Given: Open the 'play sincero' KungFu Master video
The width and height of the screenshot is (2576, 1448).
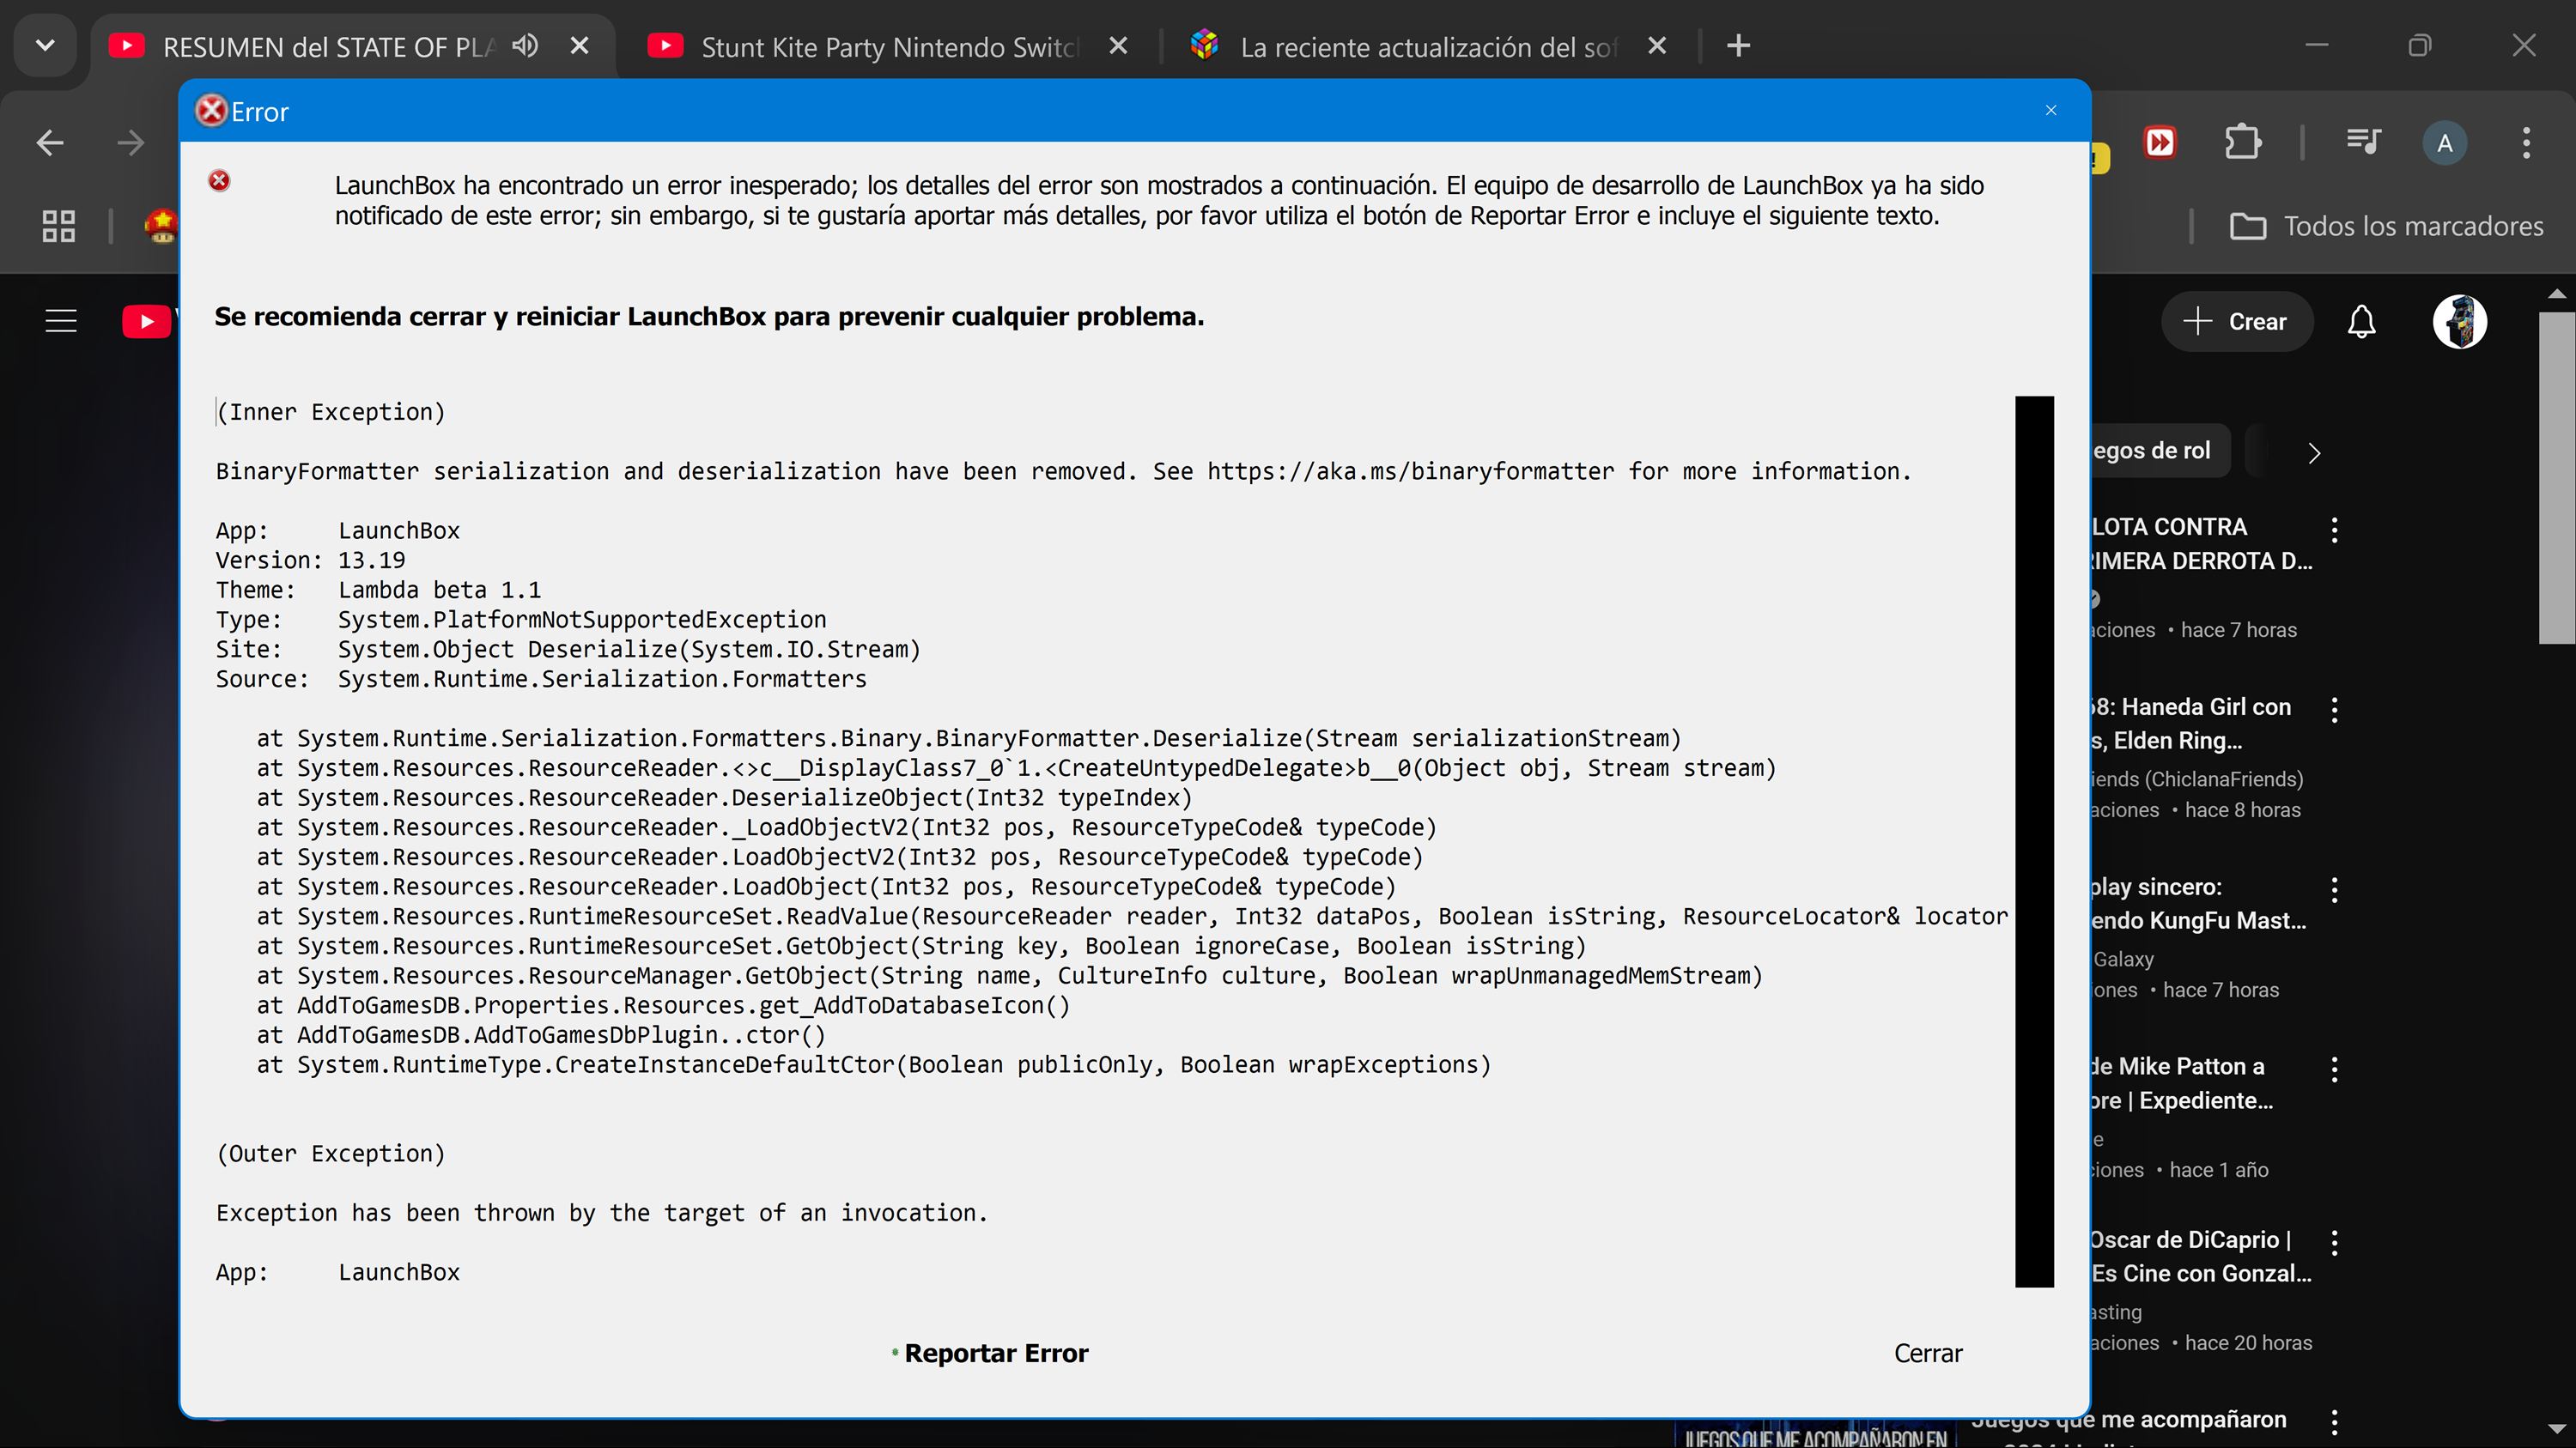Looking at the screenshot, I should [x=2198, y=903].
